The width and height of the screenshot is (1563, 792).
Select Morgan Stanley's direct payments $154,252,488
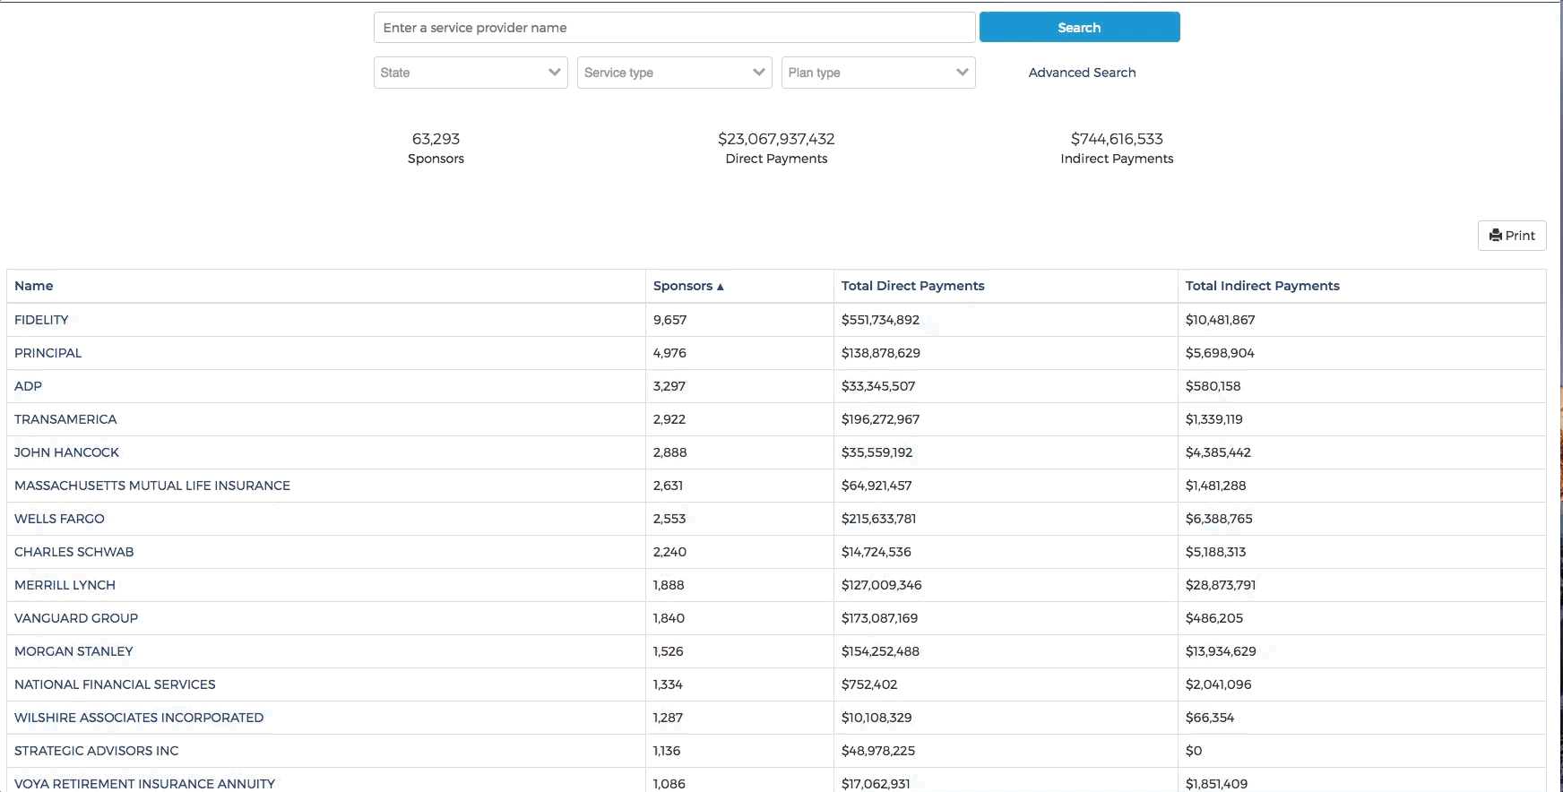[880, 651]
